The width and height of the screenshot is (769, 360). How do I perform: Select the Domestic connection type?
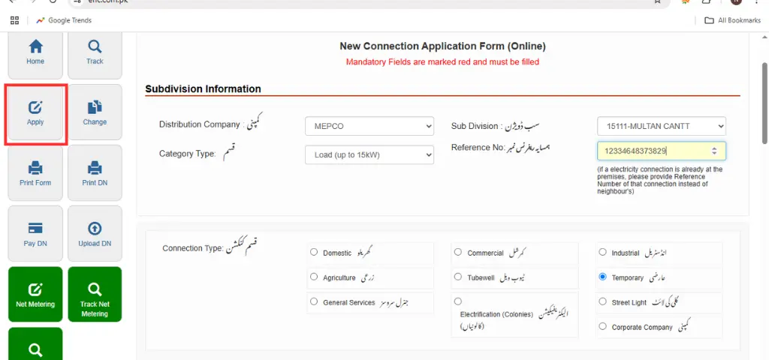[314, 252]
